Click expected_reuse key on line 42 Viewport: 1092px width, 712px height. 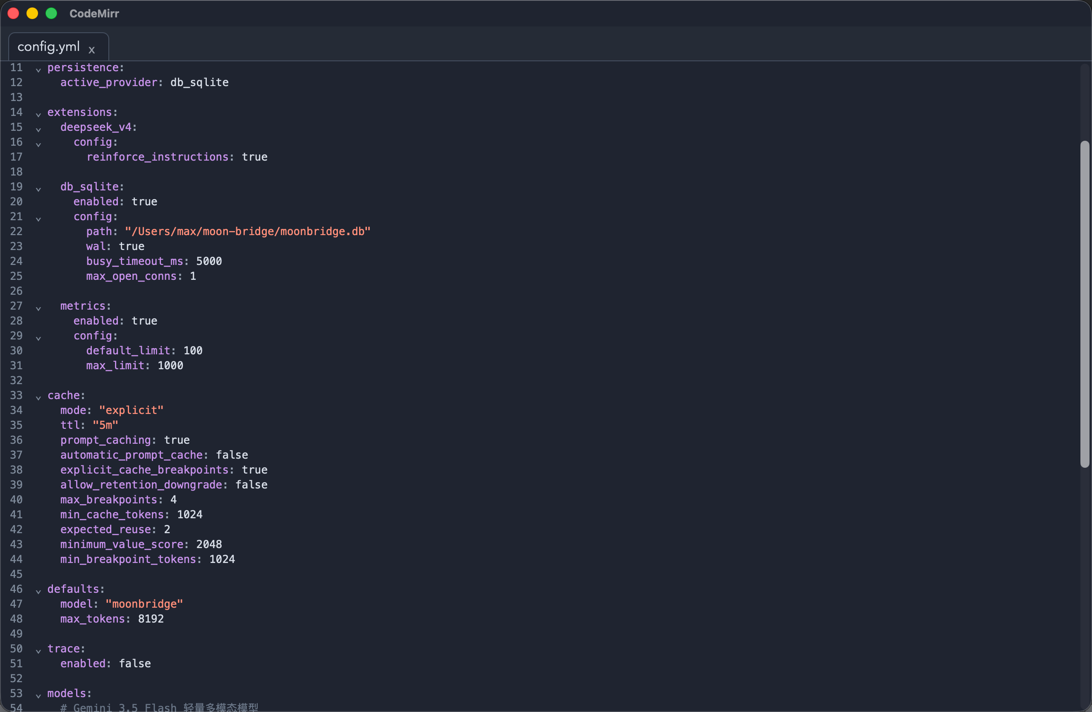(x=105, y=529)
